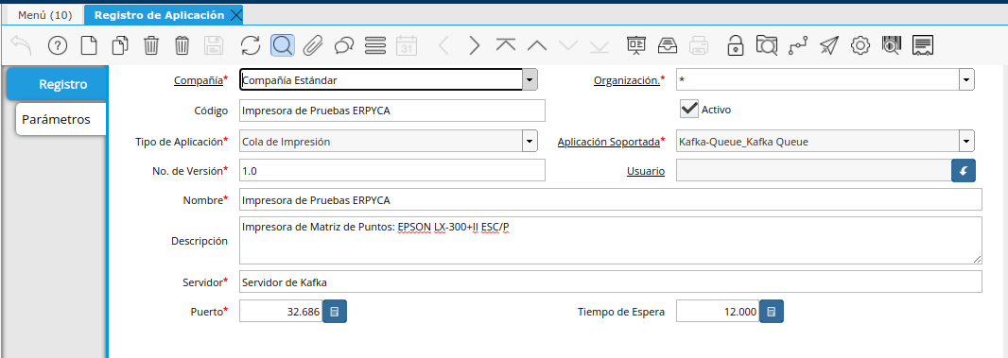Open chat using the speech bubbles icon
The height and width of the screenshot is (358, 1008).
[x=344, y=45]
